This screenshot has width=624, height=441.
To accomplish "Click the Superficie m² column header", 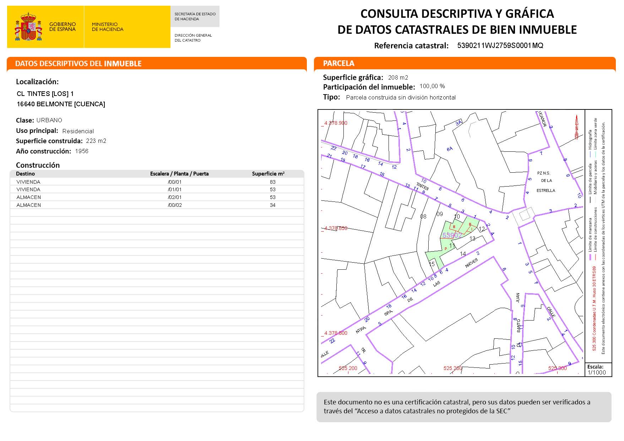I will coord(268,174).
